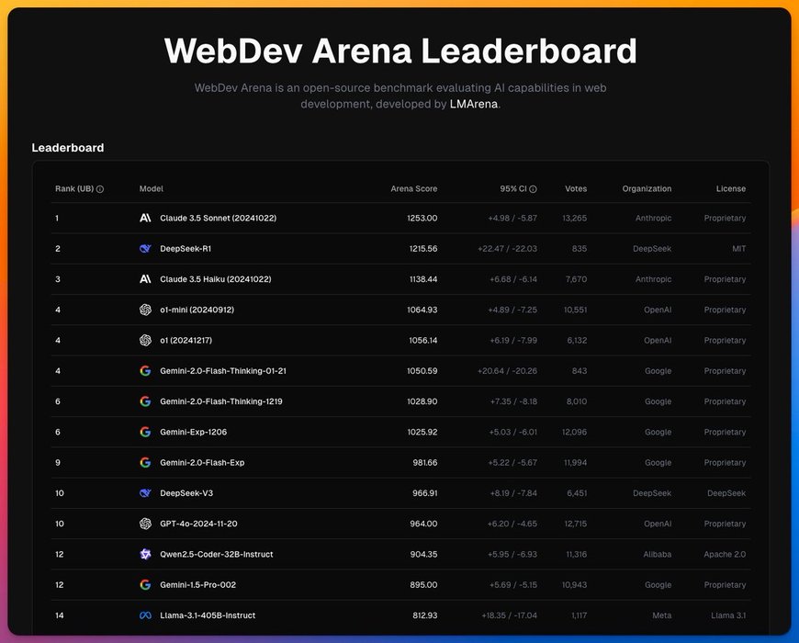Click the Meta logo beside Llama-3.1-405B-Instruct

point(145,615)
